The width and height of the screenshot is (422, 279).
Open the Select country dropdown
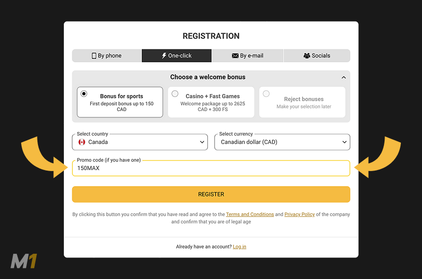139,142
